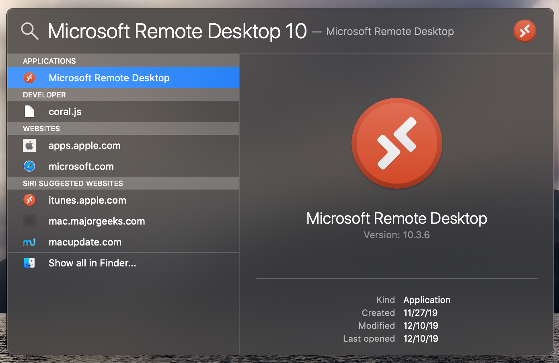
Task: Click the Apple logo icon for apps.apple.com
Action: coord(29,145)
